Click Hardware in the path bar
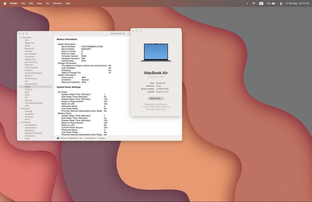 click(x=90, y=138)
